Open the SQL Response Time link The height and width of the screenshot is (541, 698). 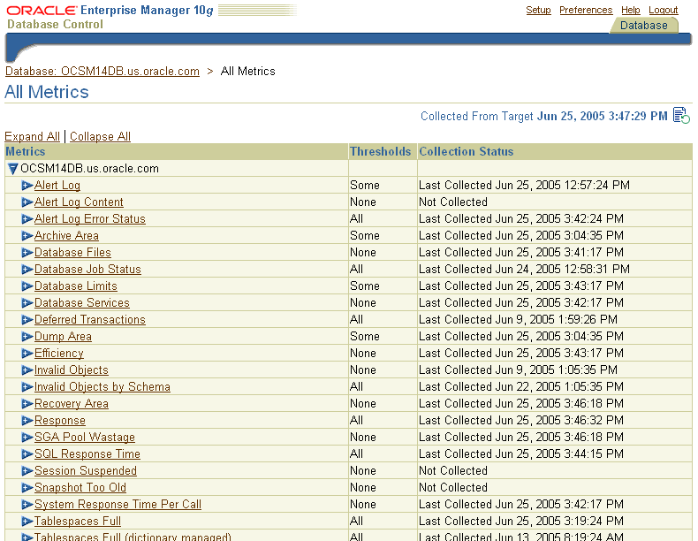coord(87,453)
